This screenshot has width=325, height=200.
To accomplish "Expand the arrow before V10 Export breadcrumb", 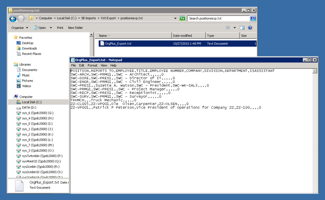I will click(98, 18).
